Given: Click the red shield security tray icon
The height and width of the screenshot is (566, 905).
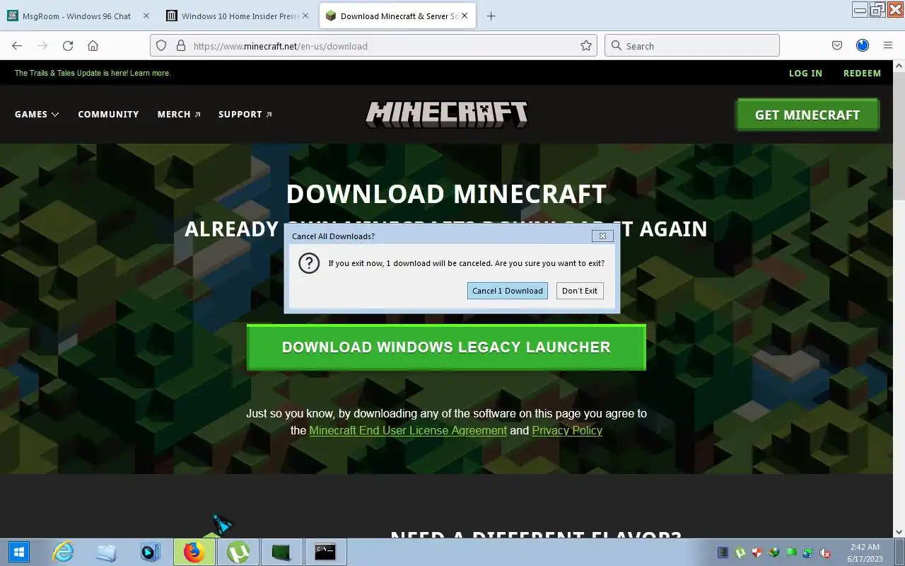Looking at the screenshot, I should point(757,553).
